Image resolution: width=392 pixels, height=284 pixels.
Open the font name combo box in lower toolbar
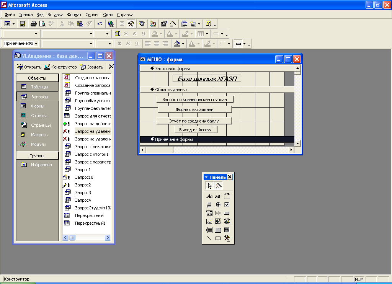pos(67,44)
